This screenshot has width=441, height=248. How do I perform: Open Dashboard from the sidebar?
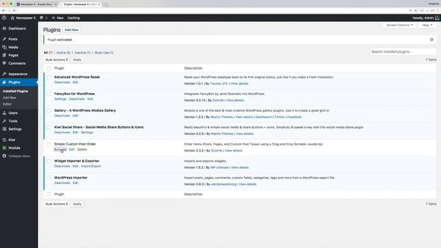(17, 28)
